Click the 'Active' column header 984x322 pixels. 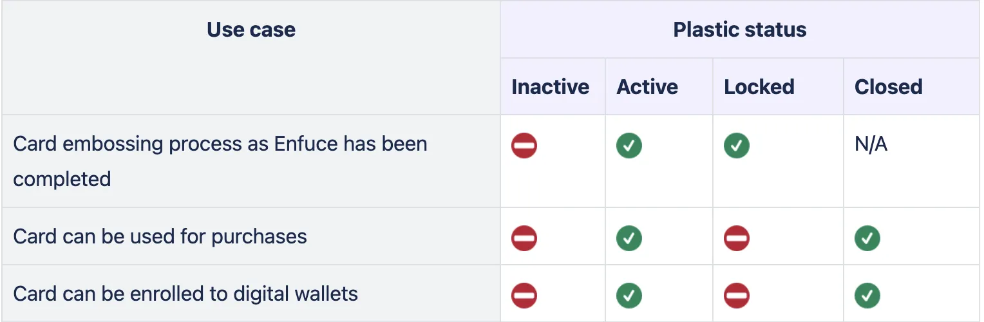coord(647,87)
